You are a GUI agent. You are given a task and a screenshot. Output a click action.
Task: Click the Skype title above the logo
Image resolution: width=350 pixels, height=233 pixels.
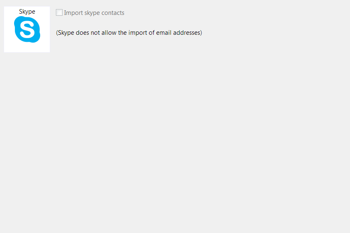[x=27, y=12]
